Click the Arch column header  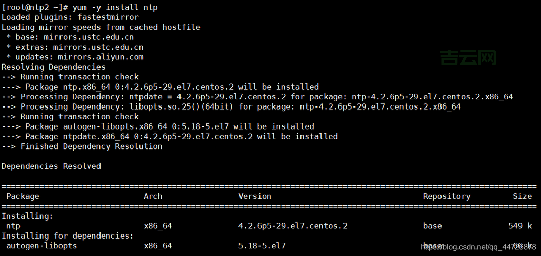[153, 196]
